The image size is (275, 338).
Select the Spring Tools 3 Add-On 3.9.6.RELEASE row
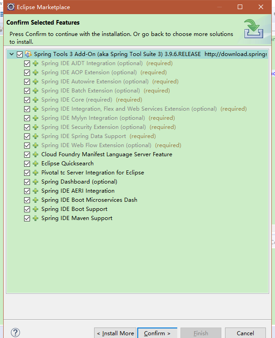(138, 54)
